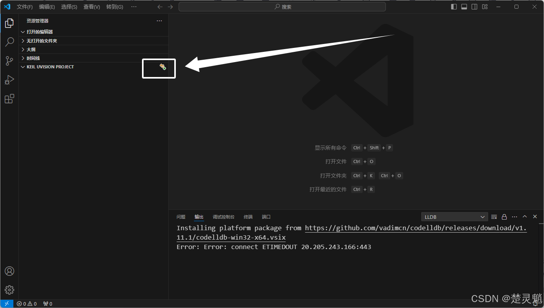Collapse the KEIL UVISION PROJECT section
Image resolution: width=544 pixels, height=308 pixels.
[x=94, y=67]
